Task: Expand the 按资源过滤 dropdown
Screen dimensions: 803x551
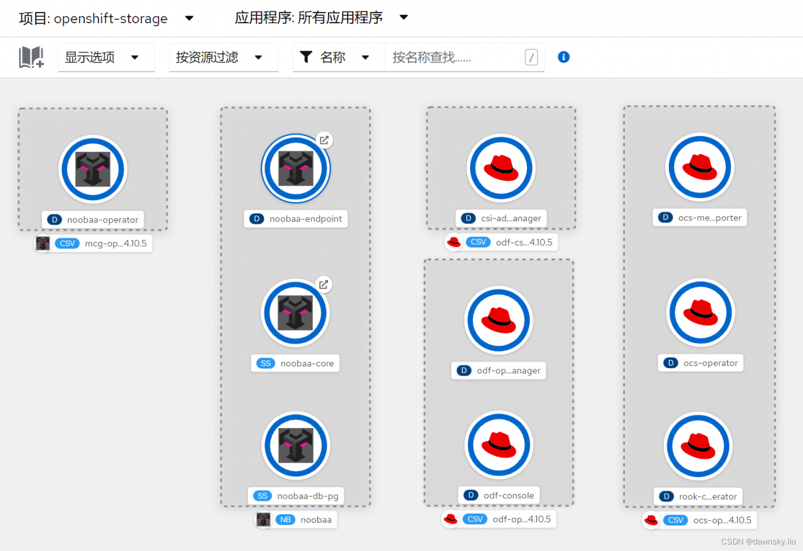Action: click(223, 58)
